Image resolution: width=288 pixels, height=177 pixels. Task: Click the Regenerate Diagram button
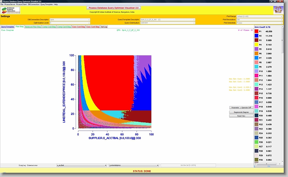[x=241, y=112]
